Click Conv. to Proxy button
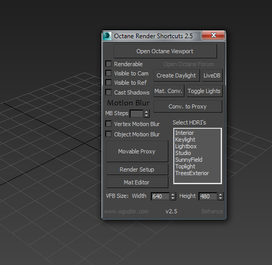 tap(188, 106)
